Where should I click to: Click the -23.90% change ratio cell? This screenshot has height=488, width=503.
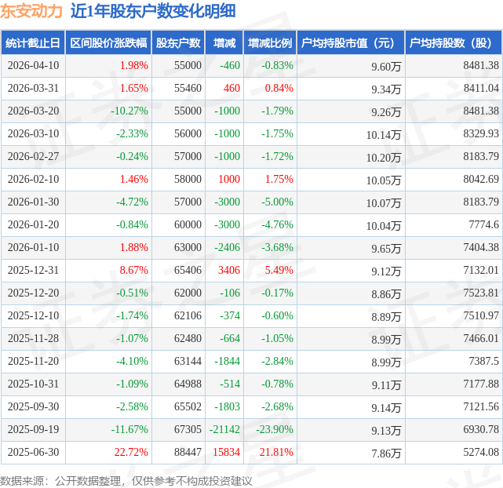pos(275,430)
